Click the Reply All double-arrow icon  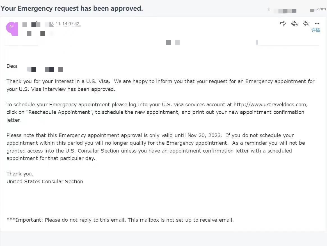[x=294, y=23]
